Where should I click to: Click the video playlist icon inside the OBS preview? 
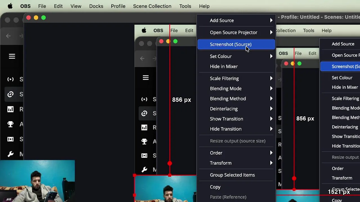click(144, 155)
